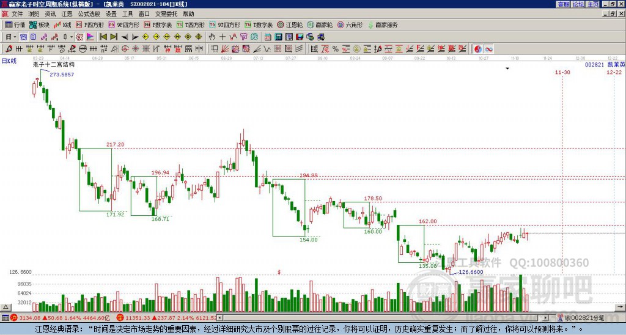Open 9T四方形 tool

click(x=224, y=24)
